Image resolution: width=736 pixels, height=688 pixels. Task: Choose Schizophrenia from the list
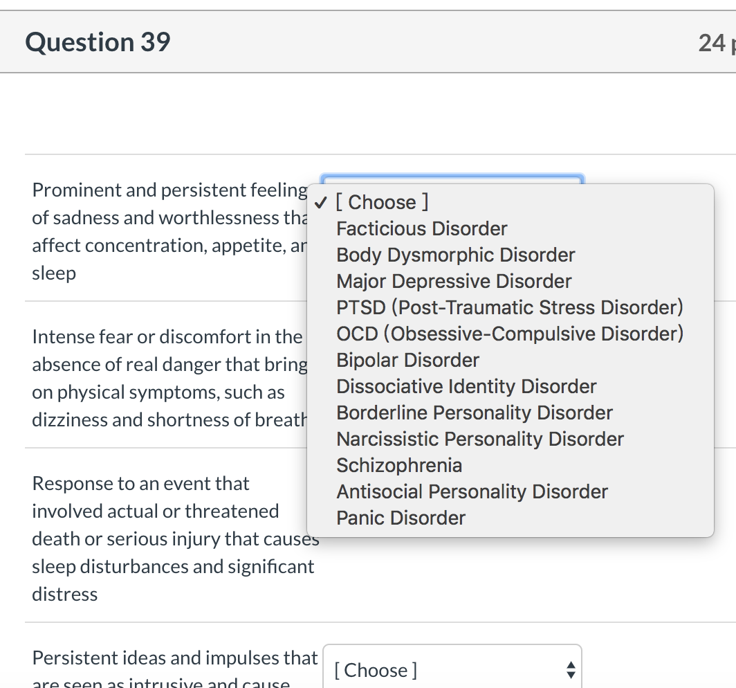point(399,465)
